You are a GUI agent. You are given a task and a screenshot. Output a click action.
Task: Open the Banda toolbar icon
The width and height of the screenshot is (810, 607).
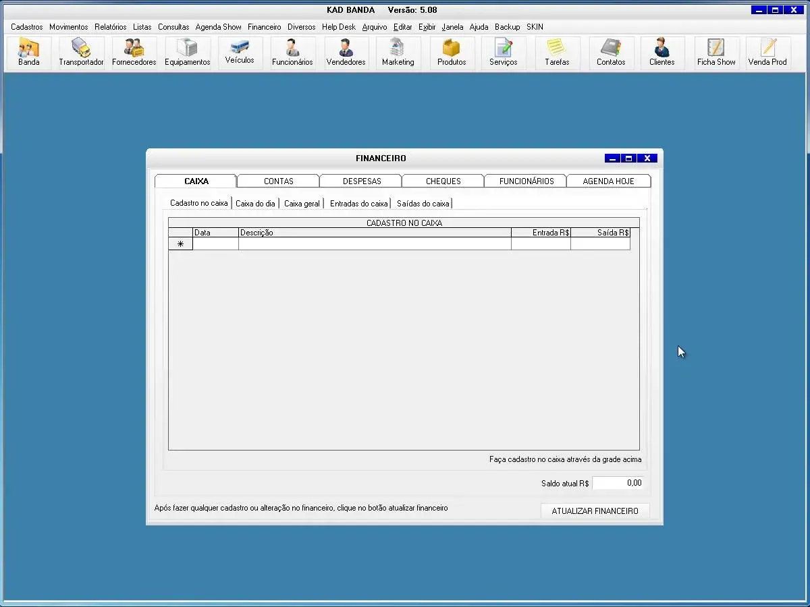pyautogui.click(x=29, y=53)
